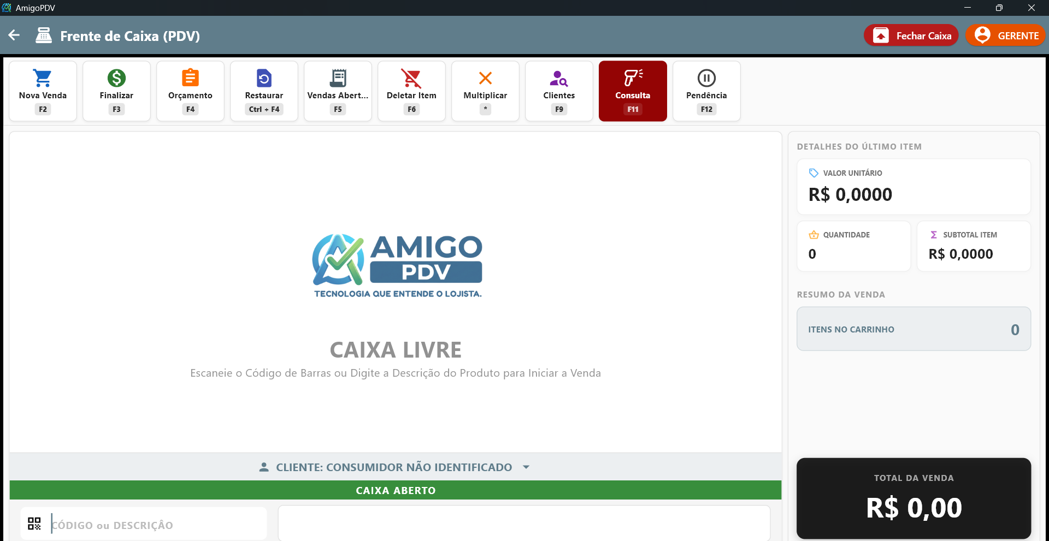
Task: Open Clientes search-person icon
Action: (x=559, y=78)
